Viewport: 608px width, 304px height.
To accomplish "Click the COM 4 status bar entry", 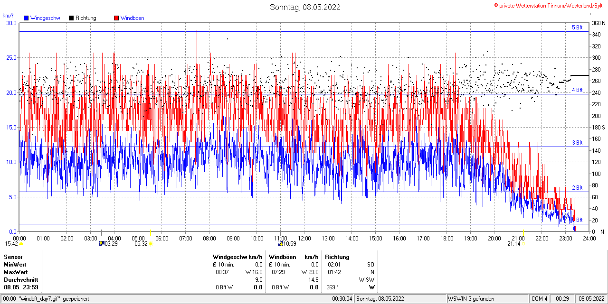I will coord(540,299).
